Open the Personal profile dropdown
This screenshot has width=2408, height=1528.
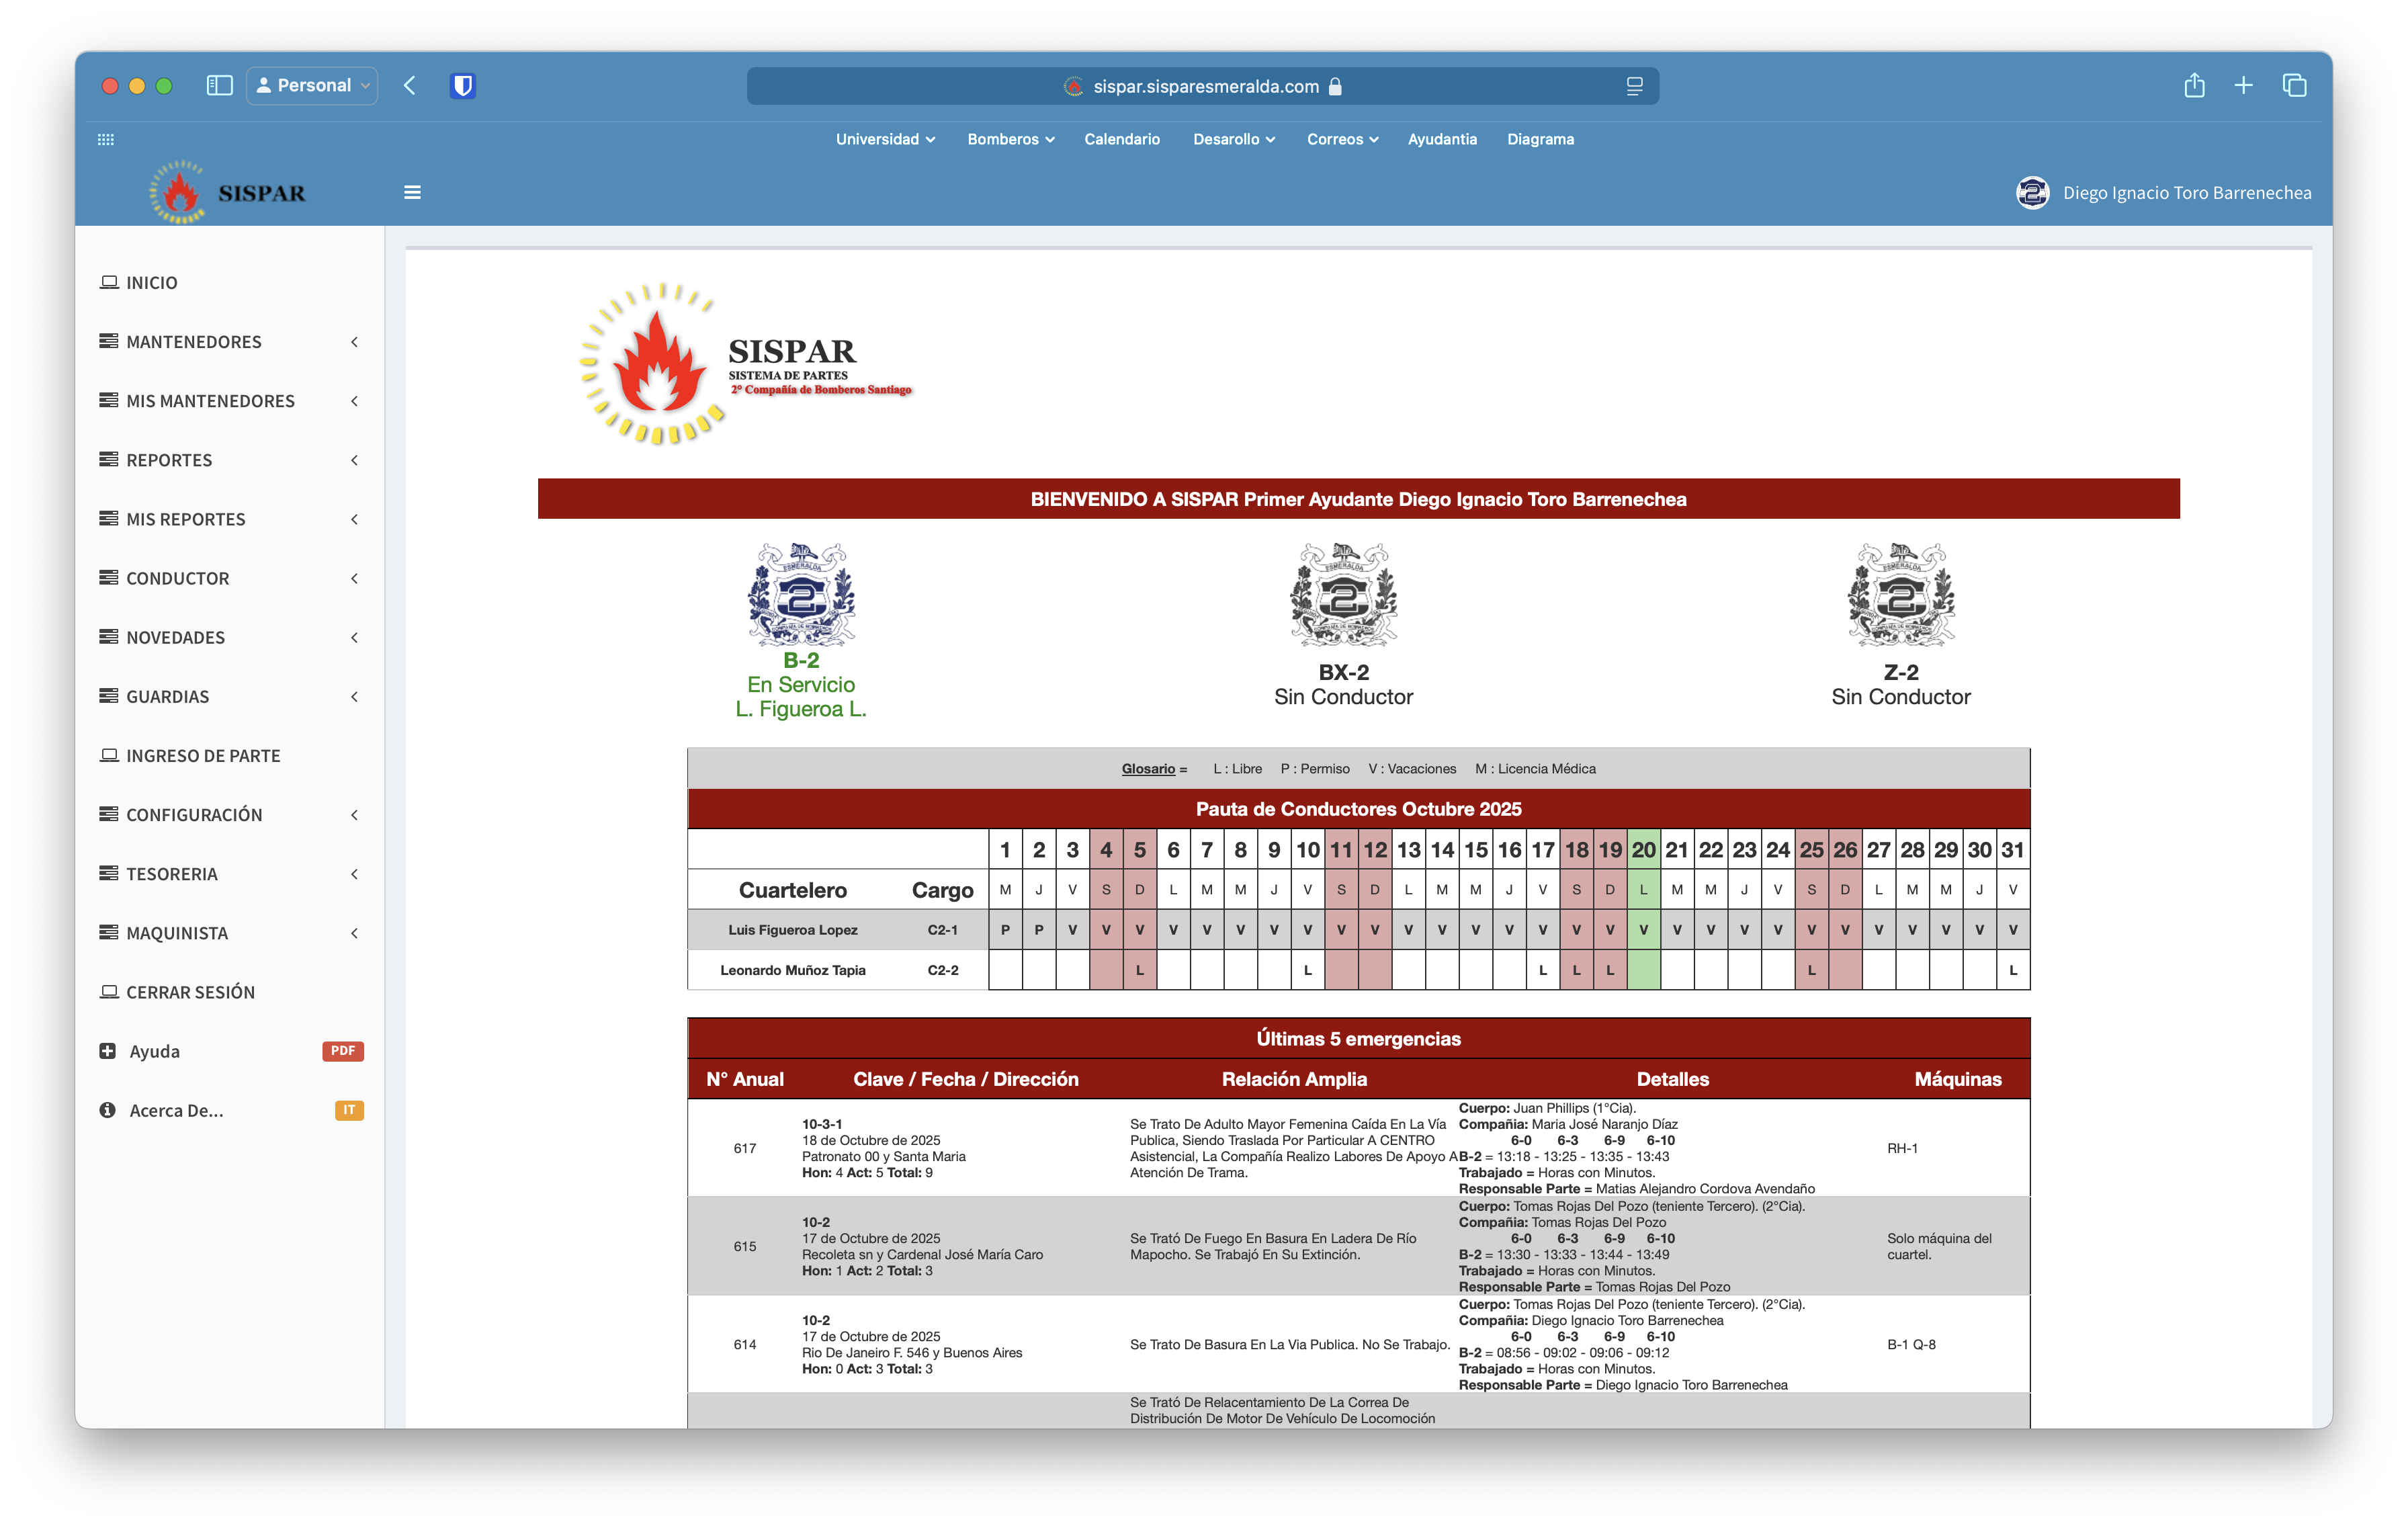point(312,86)
